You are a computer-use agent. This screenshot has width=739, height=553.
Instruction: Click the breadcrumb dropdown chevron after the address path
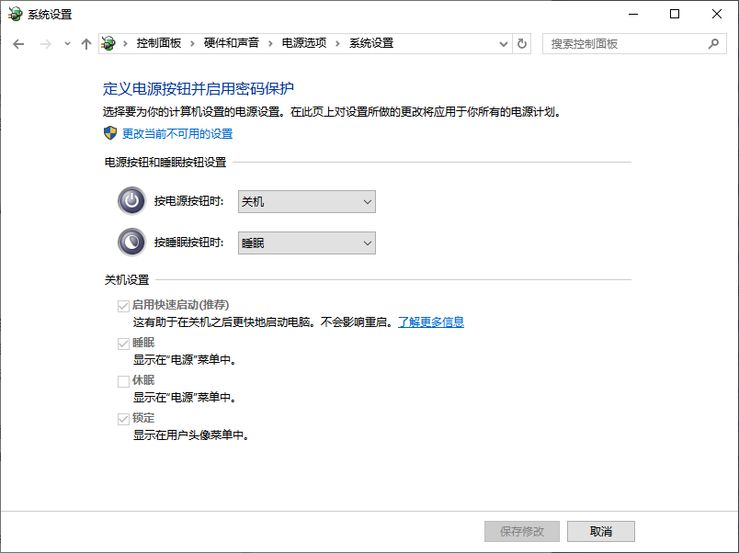(502, 43)
